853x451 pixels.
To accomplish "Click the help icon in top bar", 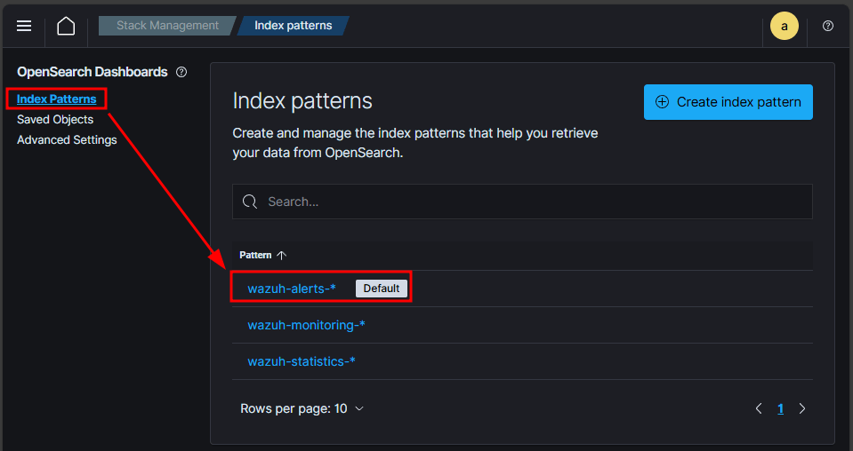I will point(828,26).
